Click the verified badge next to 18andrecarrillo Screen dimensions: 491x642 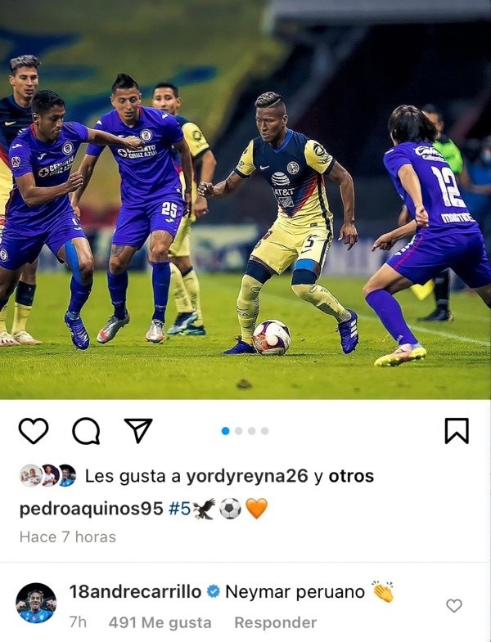click(213, 591)
